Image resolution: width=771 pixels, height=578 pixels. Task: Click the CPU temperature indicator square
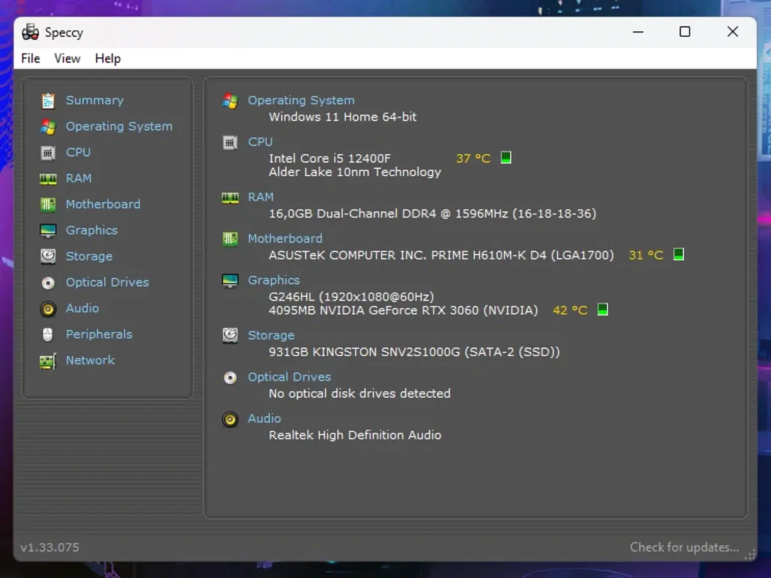click(505, 158)
